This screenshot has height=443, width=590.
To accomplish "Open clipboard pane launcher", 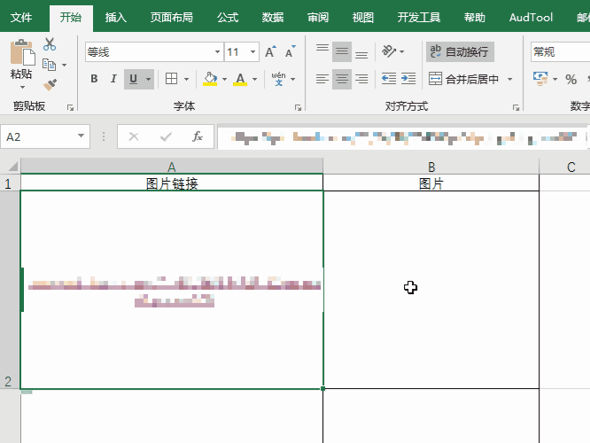I will tap(70, 107).
